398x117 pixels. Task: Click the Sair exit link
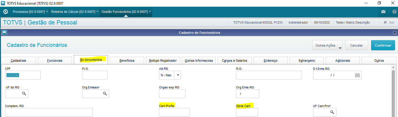[x=389, y=22]
